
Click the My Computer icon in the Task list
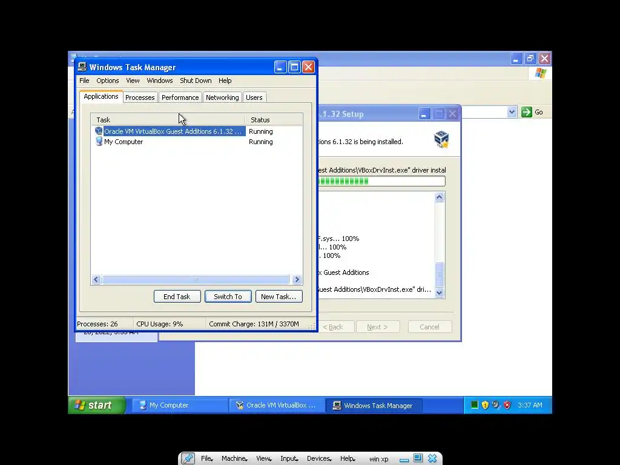click(x=99, y=141)
